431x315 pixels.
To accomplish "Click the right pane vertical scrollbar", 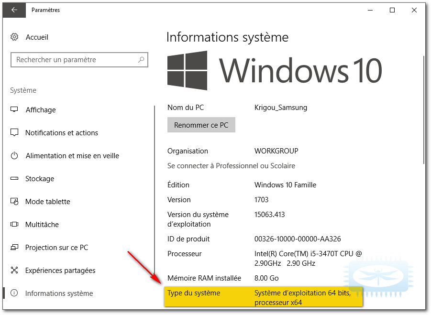I will point(423,110).
